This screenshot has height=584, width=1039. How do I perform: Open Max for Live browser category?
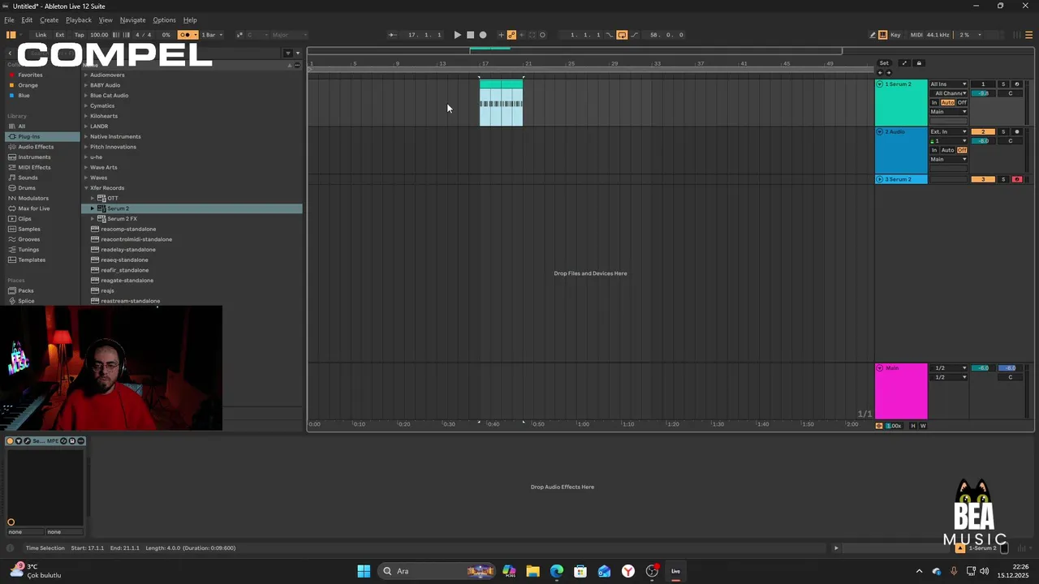(34, 208)
